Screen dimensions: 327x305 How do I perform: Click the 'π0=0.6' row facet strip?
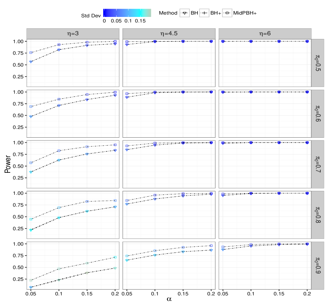[318, 114]
